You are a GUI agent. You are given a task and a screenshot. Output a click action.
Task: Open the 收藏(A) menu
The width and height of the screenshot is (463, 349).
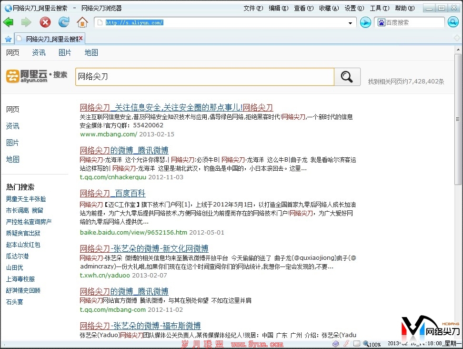329,8
